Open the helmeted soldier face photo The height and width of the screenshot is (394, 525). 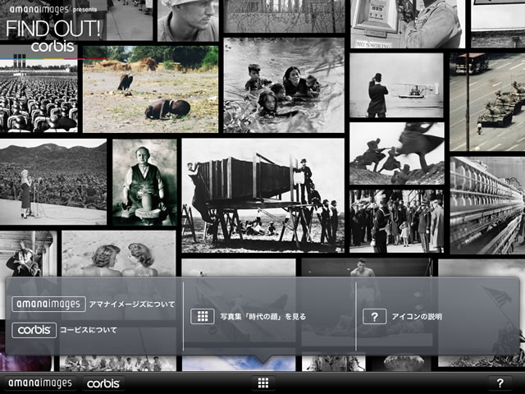[x=188, y=21]
